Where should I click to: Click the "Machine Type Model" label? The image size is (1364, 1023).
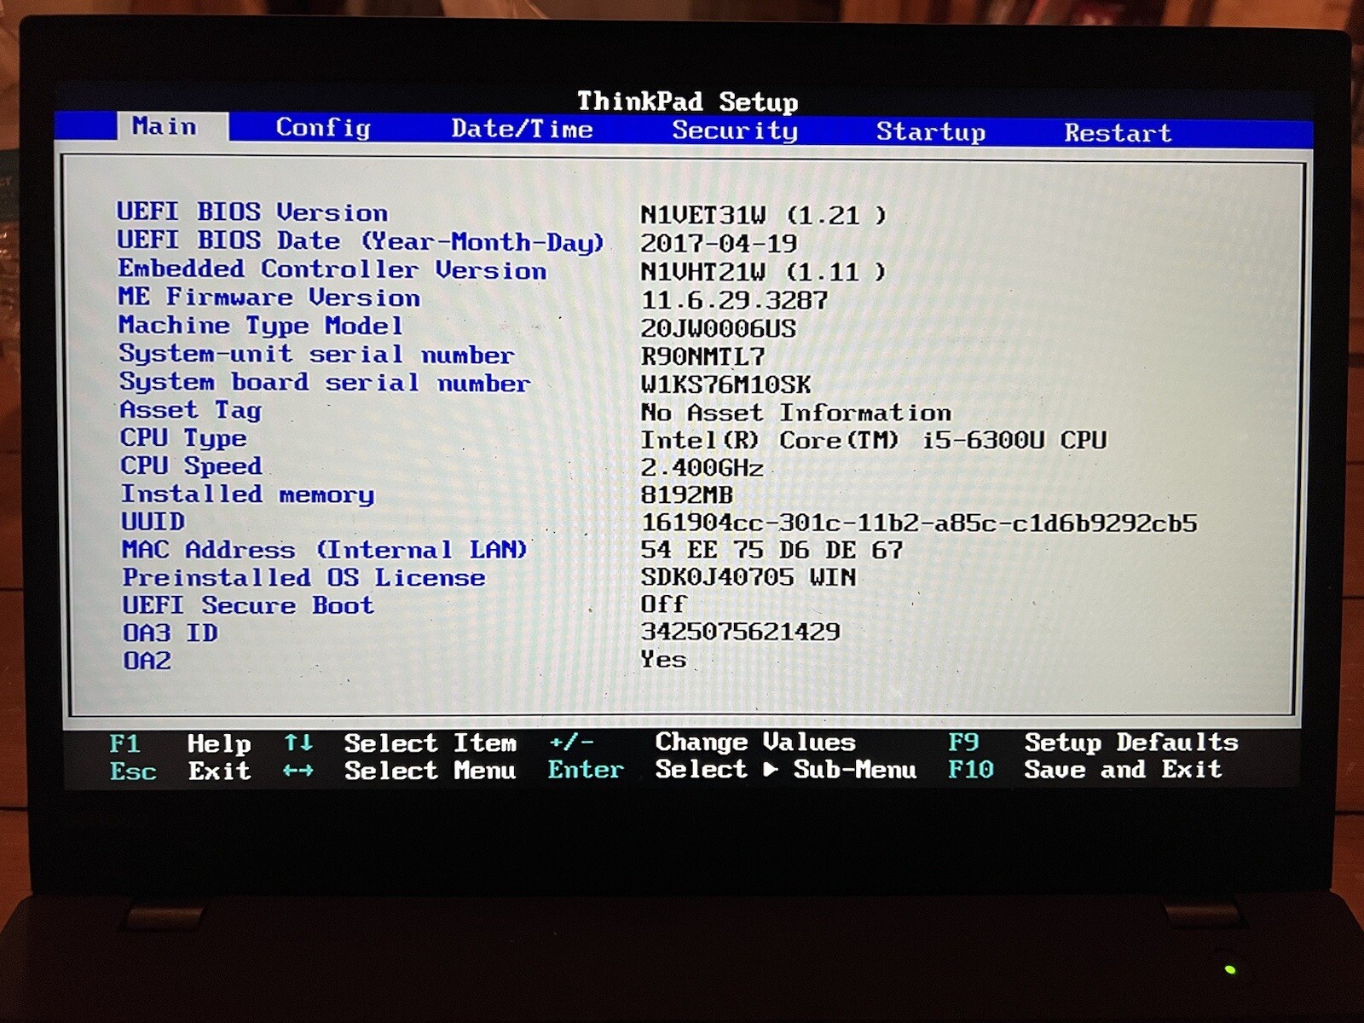point(261,326)
